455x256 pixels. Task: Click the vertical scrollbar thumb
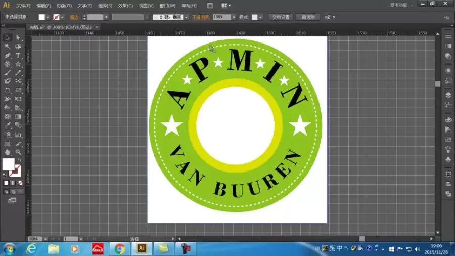point(438,83)
